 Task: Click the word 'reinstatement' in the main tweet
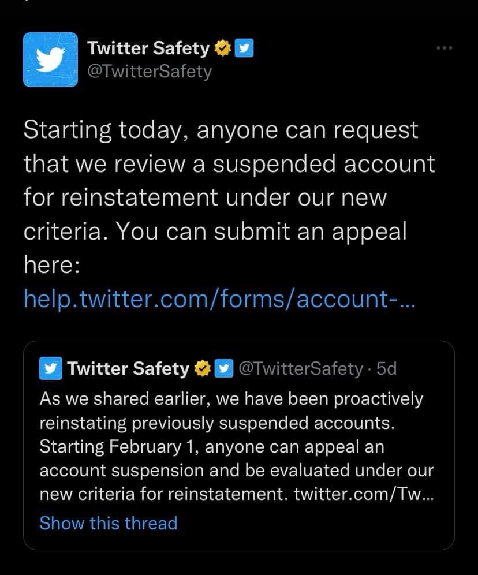137,199
